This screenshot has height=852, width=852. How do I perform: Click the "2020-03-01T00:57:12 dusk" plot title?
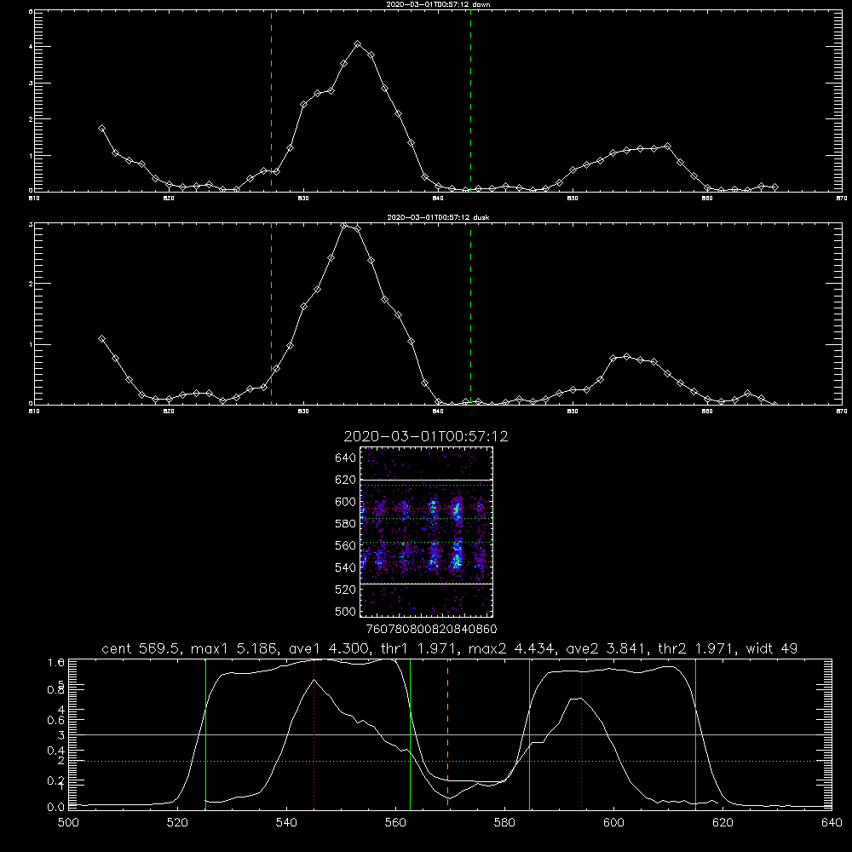[438, 217]
